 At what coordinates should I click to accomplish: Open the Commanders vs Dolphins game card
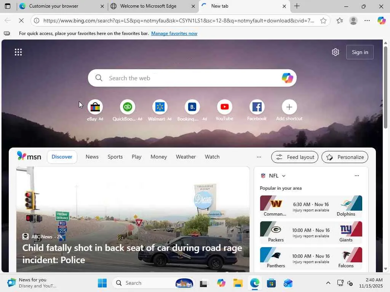pyautogui.click(x=311, y=206)
